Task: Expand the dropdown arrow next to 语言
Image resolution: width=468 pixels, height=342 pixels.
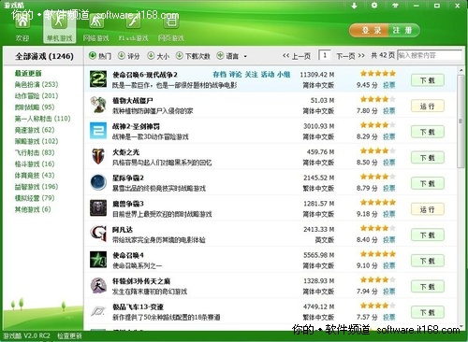Action: point(245,56)
